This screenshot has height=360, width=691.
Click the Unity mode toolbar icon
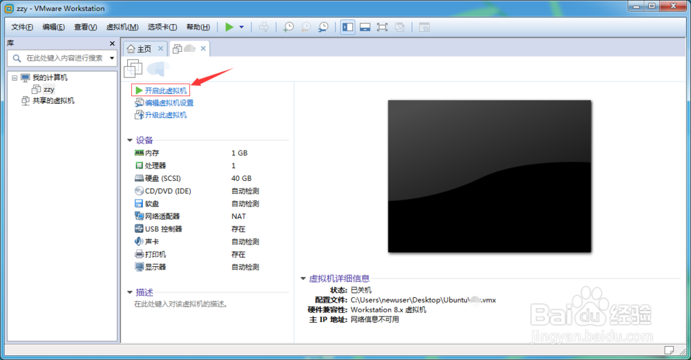click(399, 28)
